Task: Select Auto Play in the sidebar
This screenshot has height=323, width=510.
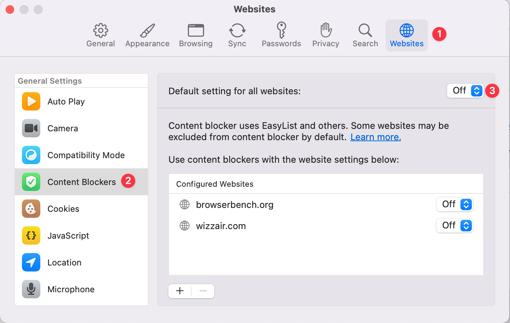Action: (x=66, y=101)
